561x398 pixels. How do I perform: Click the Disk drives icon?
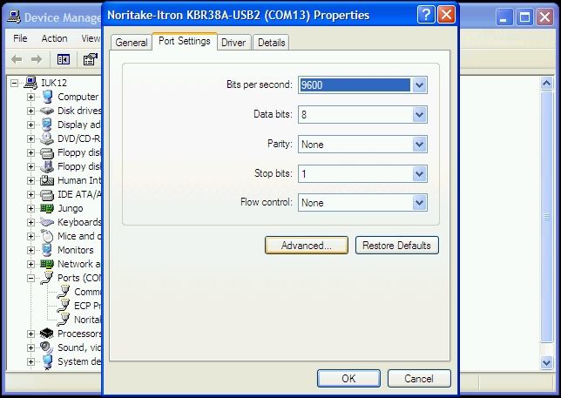(x=47, y=111)
